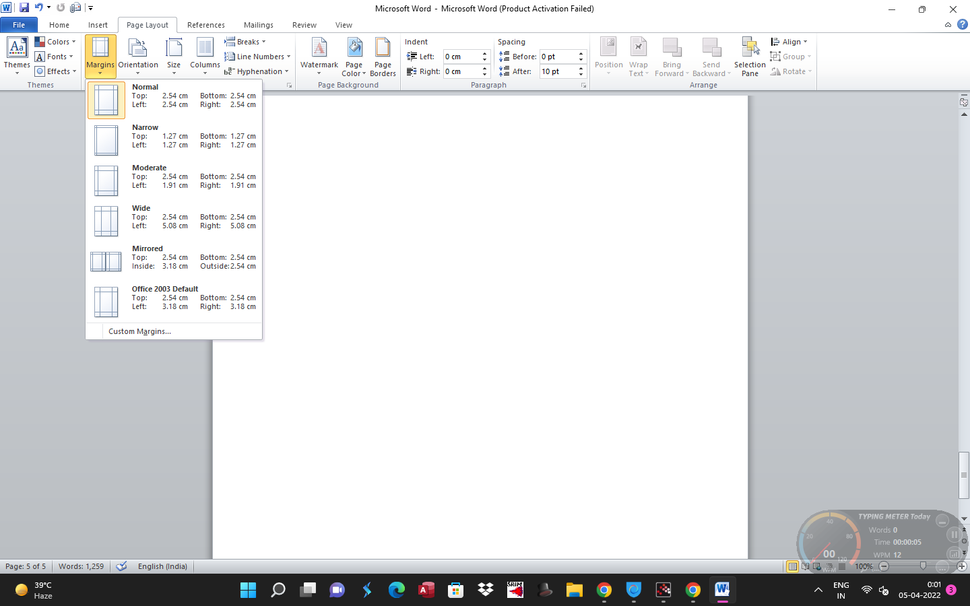Open Print Preview and Print from the Quick Access Toolbar
This screenshot has width=970, height=606.
pyautogui.click(x=75, y=8)
